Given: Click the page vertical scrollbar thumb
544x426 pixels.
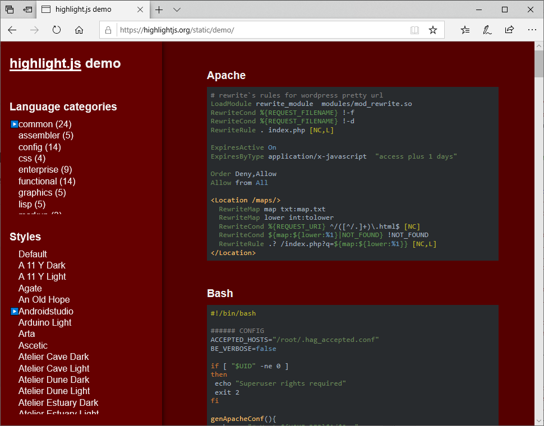Looking at the screenshot, I should 539,64.
